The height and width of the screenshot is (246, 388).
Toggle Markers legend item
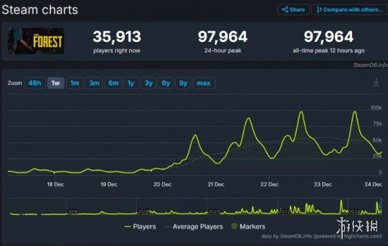(248, 227)
